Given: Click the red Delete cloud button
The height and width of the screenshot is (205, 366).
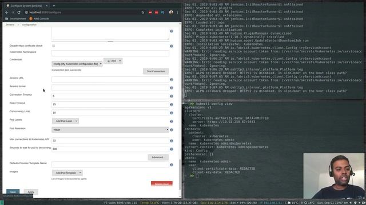Looking at the screenshot, I should (162, 183).
